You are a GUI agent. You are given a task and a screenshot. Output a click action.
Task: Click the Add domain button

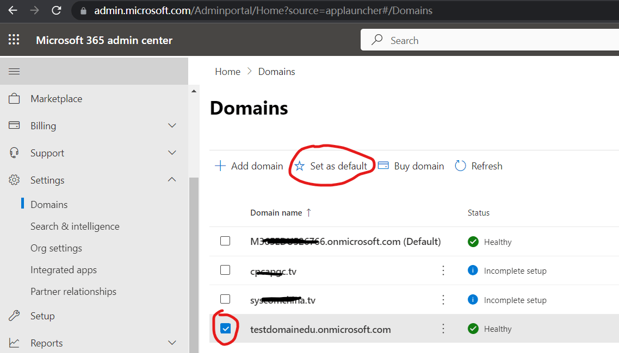click(x=249, y=166)
